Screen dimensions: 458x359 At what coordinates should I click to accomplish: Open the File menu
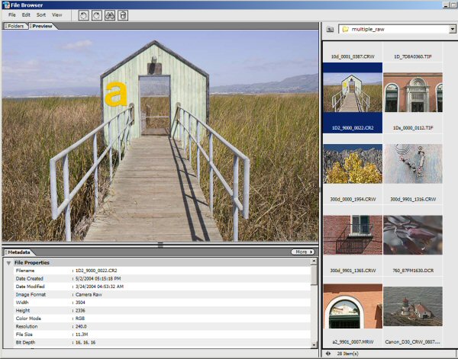coord(12,15)
